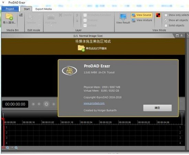This screenshot has height=155, width=189.
Task: Click the red playhead marker on timeline
Action: tap(3, 120)
